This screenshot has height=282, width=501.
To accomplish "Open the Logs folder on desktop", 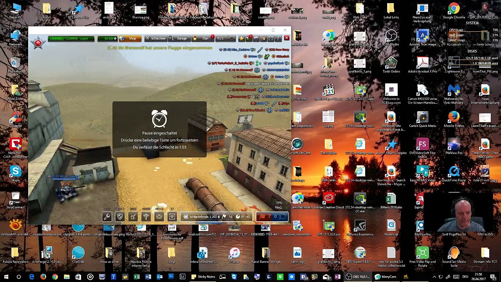I will click(172, 255).
